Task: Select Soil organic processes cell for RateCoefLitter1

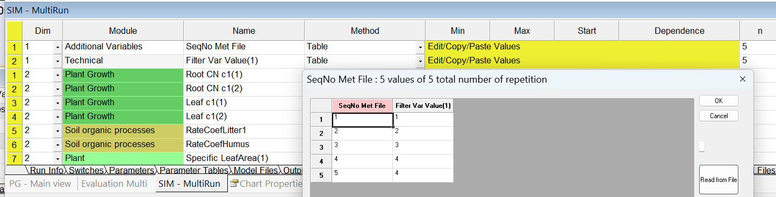Action: pyautogui.click(x=123, y=130)
